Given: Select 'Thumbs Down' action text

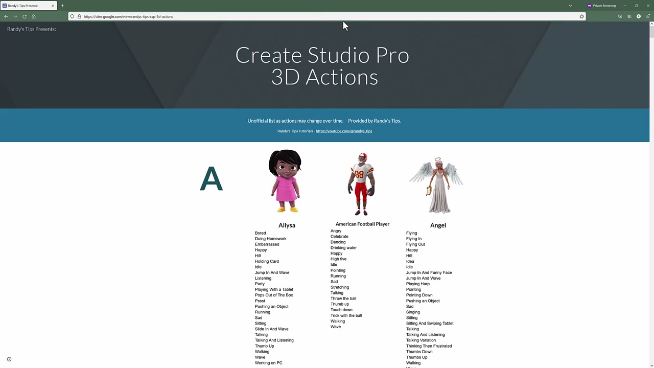Looking at the screenshot, I should pyautogui.click(x=419, y=352).
